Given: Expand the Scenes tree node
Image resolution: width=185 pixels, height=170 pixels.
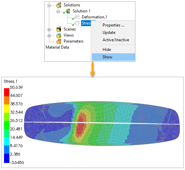Looking at the screenshot, I should click(49, 30).
